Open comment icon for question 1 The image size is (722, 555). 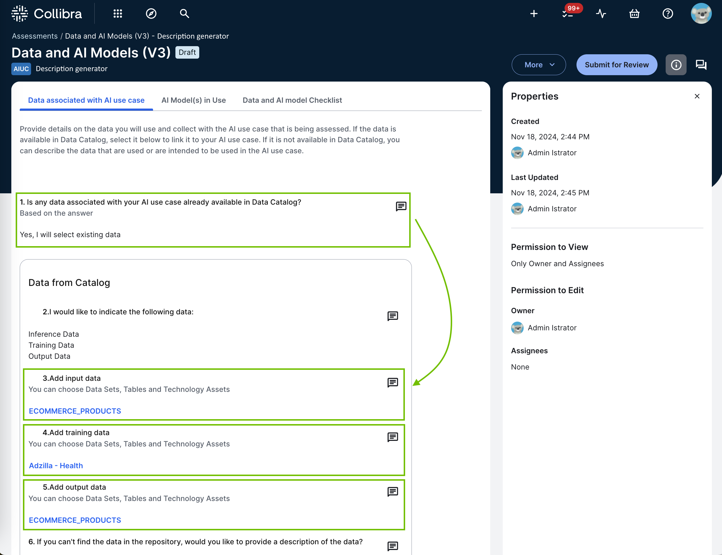(x=401, y=206)
